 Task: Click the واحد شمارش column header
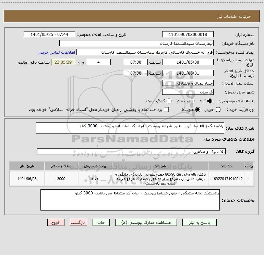95,166
